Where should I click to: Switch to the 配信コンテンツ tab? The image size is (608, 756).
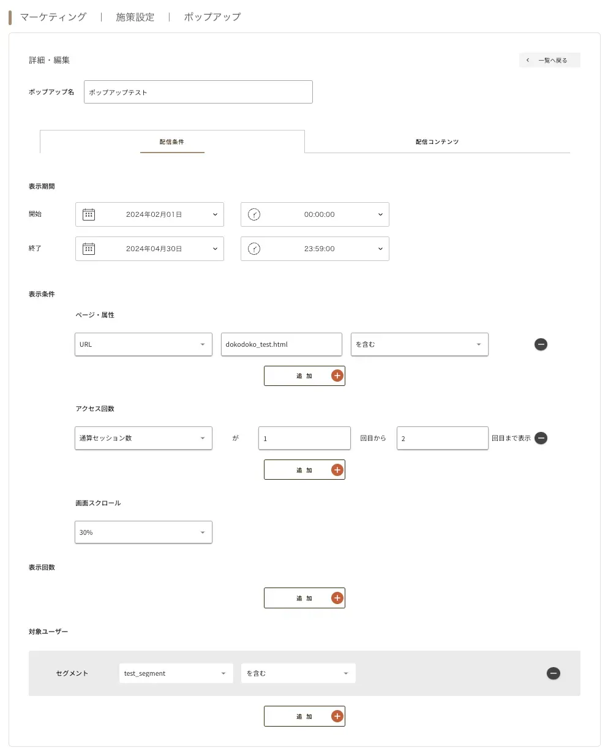437,141
